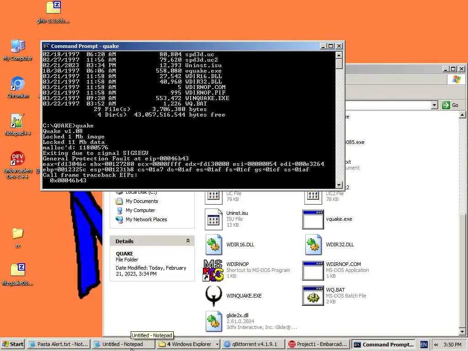468x351 pixels.
Task: Click the Command Prompt scrollbar thumb
Action: pyautogui.click(x=339, y=64)
